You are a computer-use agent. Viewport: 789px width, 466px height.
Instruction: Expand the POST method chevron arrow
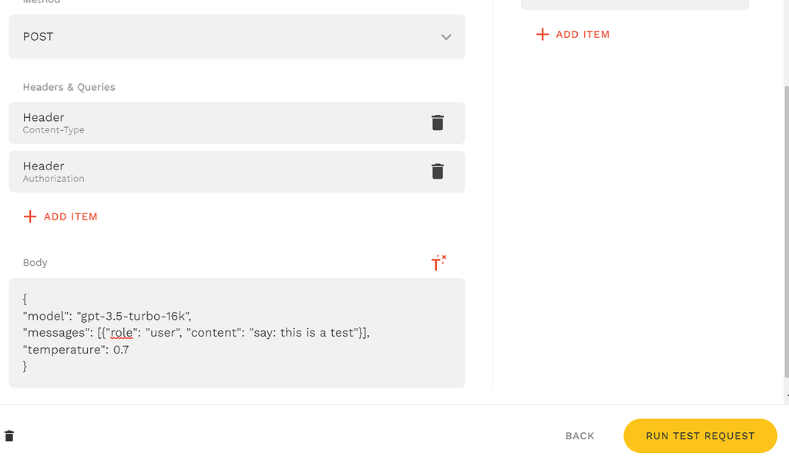click(x=446, y=37)
